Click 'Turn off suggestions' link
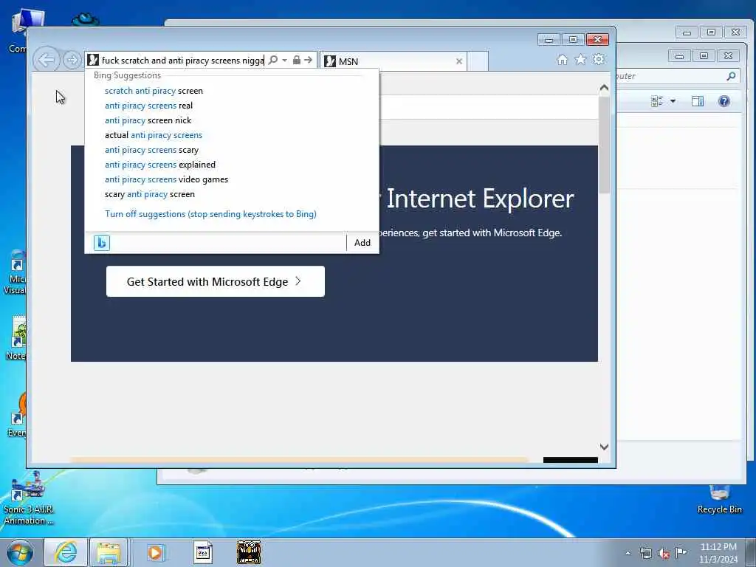The width and height of the screenshot is (756, 567). click(x=210, y=214)
